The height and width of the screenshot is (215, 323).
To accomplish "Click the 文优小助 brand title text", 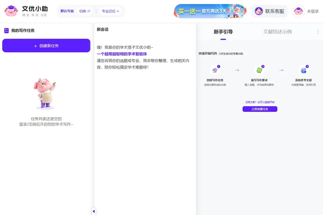I will 35,9.
